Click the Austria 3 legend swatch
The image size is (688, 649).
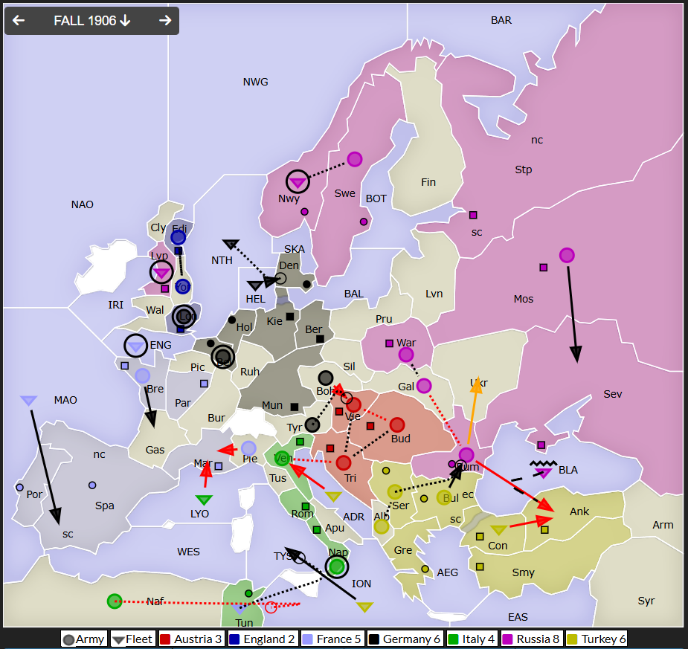(166, 639)
